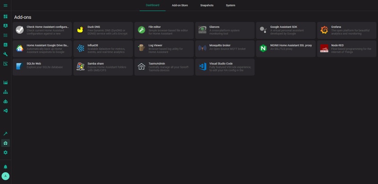Image resolution: width=378 pixels, height=184 pixels.
Task: Click the Node-RED red icon
Action: [324, 48]
